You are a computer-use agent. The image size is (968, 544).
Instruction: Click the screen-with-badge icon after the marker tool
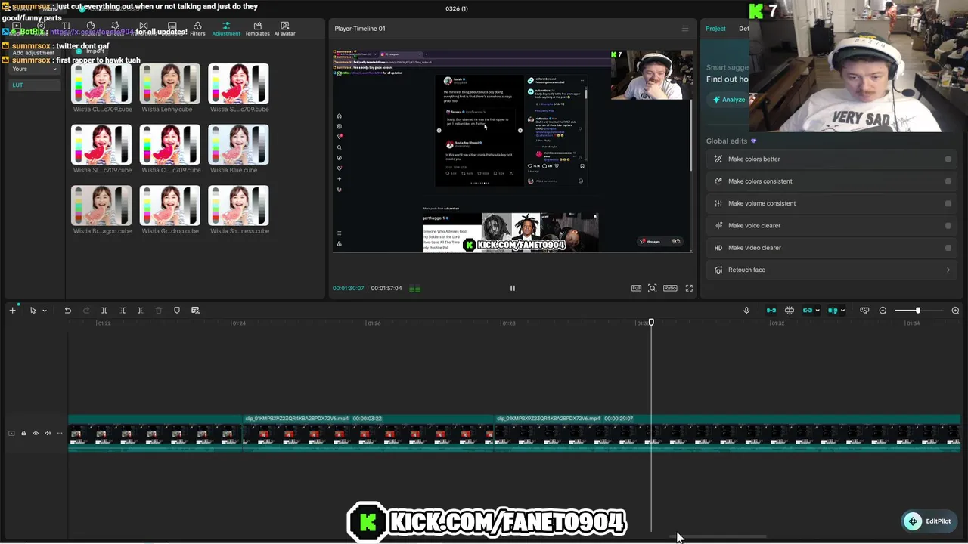195,310
